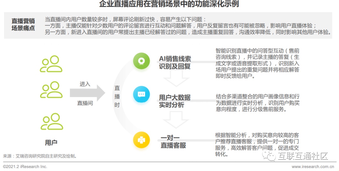The height and width of the screenshot is (171, 339).
Task: Click the line starting 当直播间内用户数量较多时
Action: [125, 19]
